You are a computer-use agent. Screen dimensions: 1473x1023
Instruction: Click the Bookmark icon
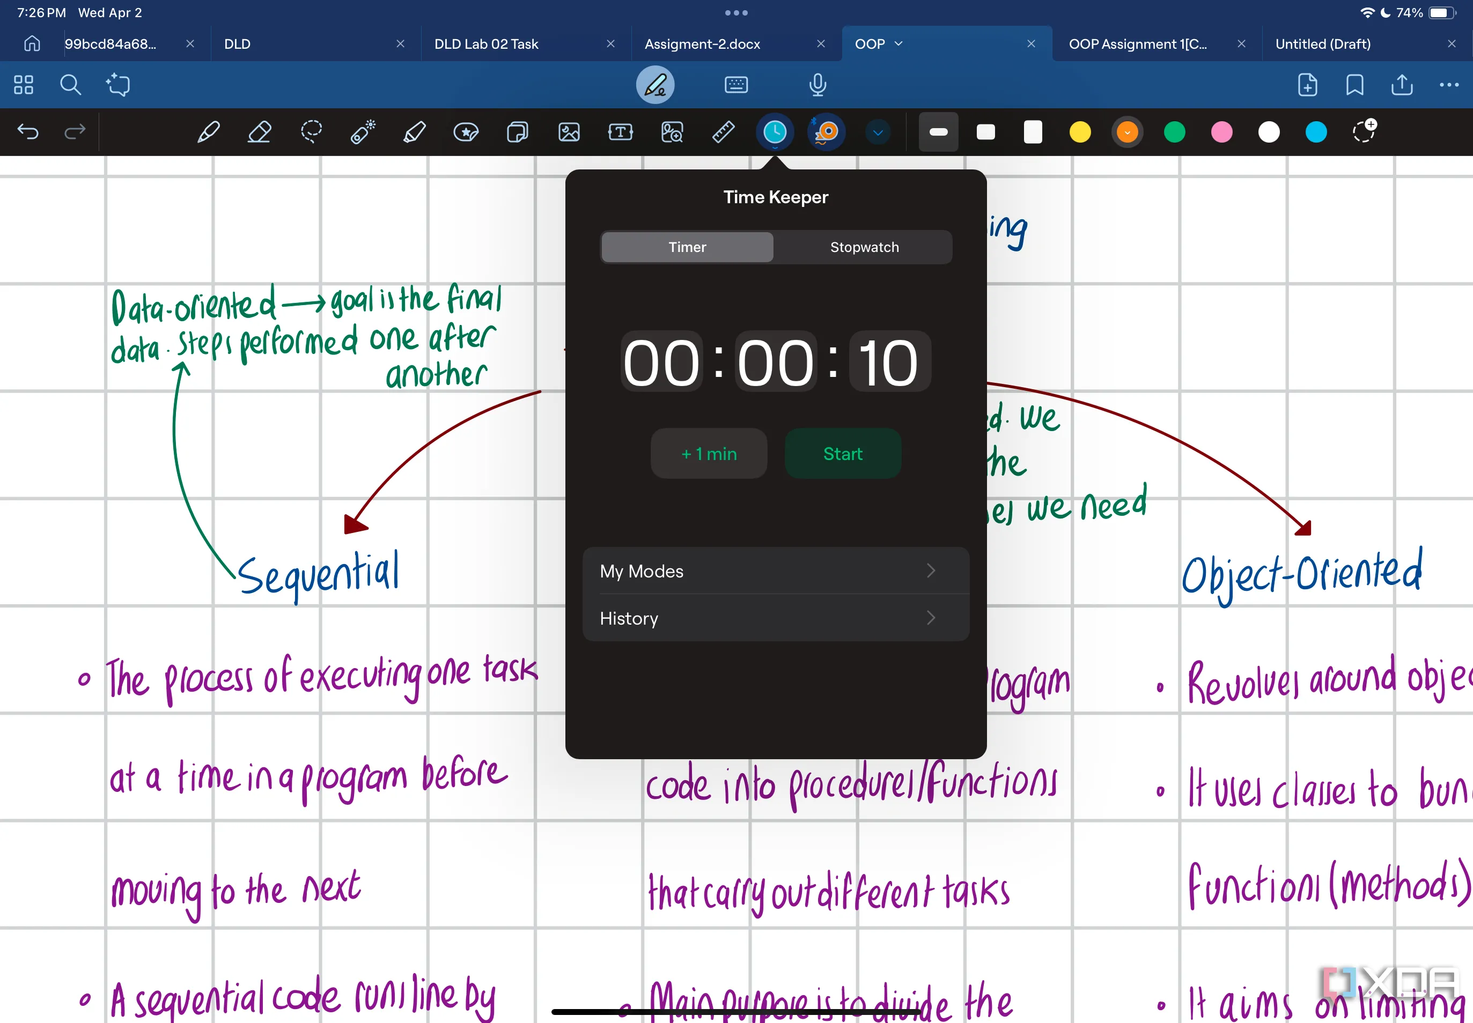pos(1354,85)
